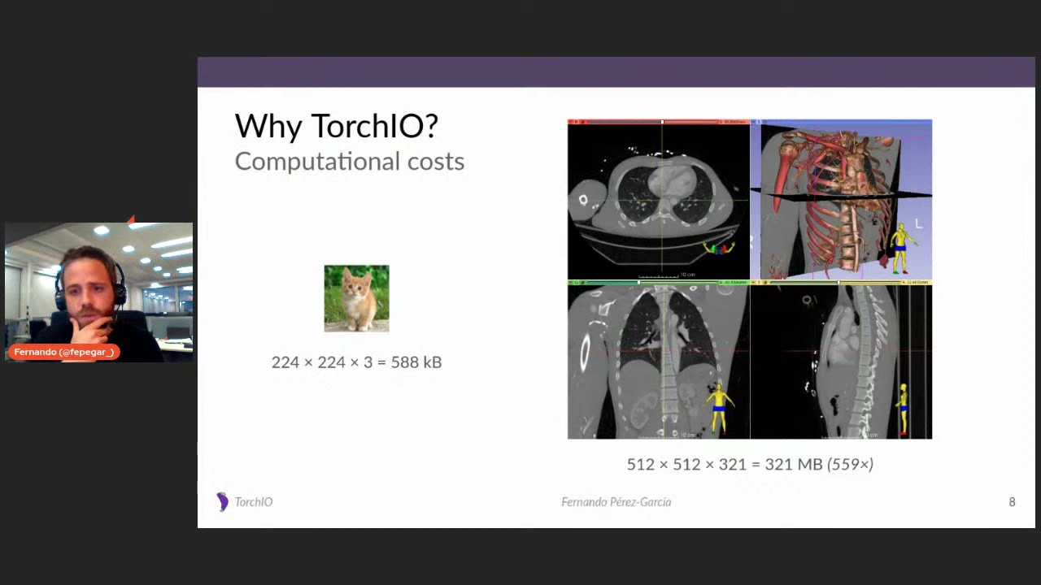Click the 'Computational costs' subtitle
The width and height of the screenshot is (1041, 585).
(349, 161)
